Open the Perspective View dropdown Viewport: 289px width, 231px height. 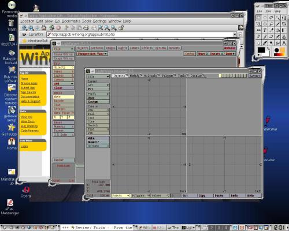coord(92,54)
